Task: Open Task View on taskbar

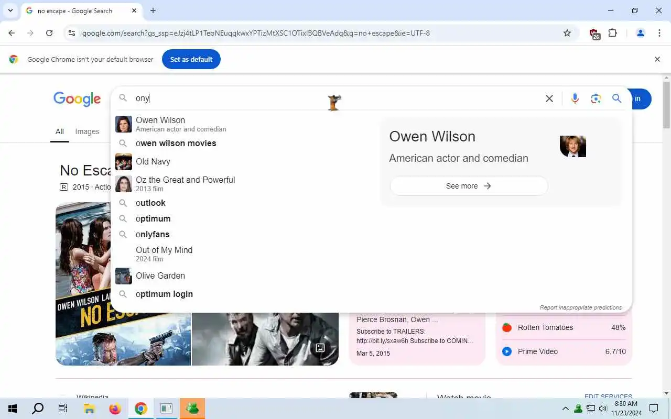Action: pyautogui.click(x=63, y=409)
